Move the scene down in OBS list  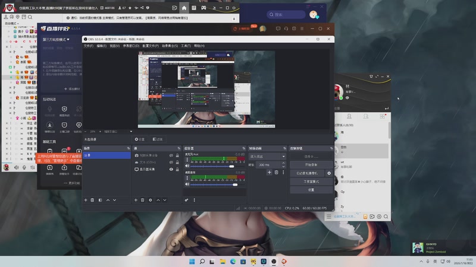coord(114,200)
